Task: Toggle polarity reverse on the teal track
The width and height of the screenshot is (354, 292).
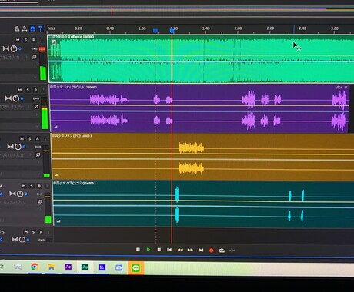Action: (40, 202)
